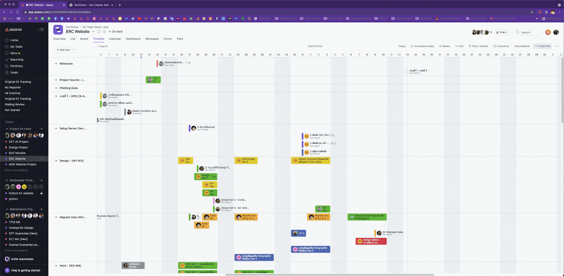Click the Share button
The image size is (564, 276).
[501, 32]
